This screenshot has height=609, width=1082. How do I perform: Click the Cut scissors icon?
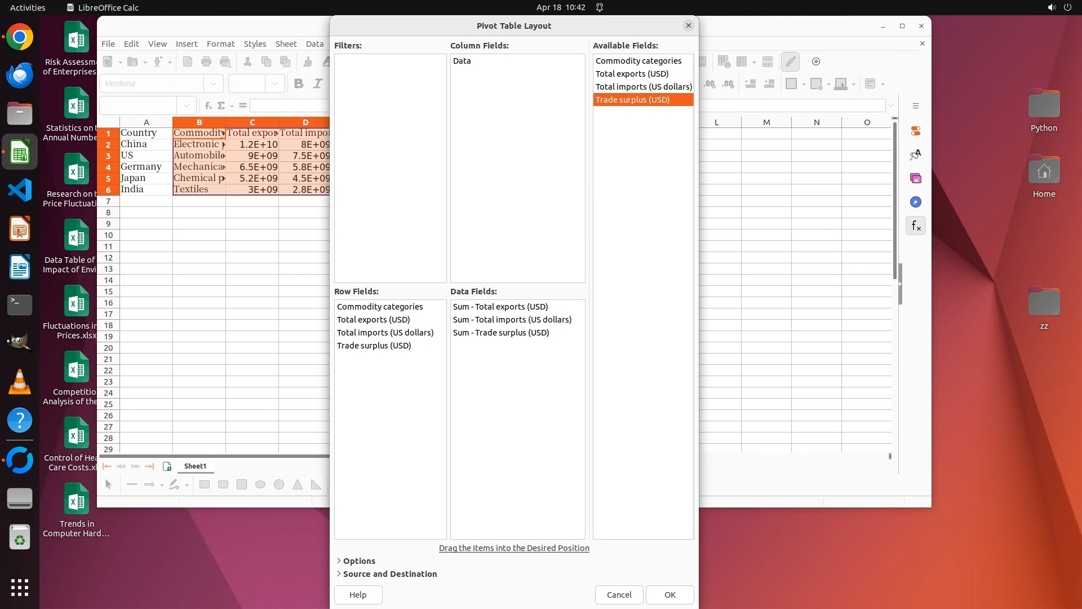coord(247,62)
